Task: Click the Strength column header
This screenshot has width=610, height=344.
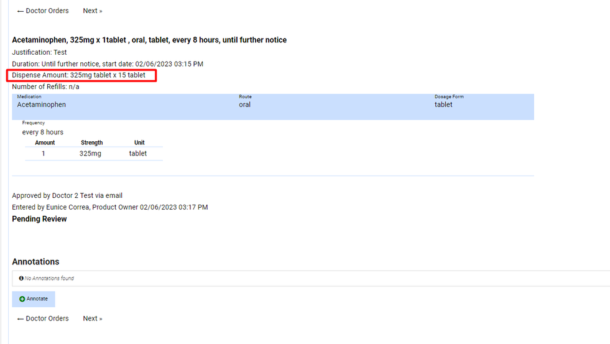Action: (91, 142)
